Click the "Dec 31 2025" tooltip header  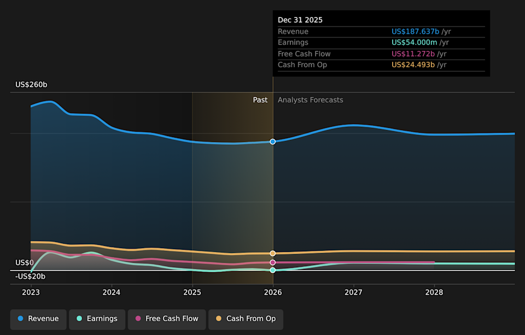[x=300, y=20]
